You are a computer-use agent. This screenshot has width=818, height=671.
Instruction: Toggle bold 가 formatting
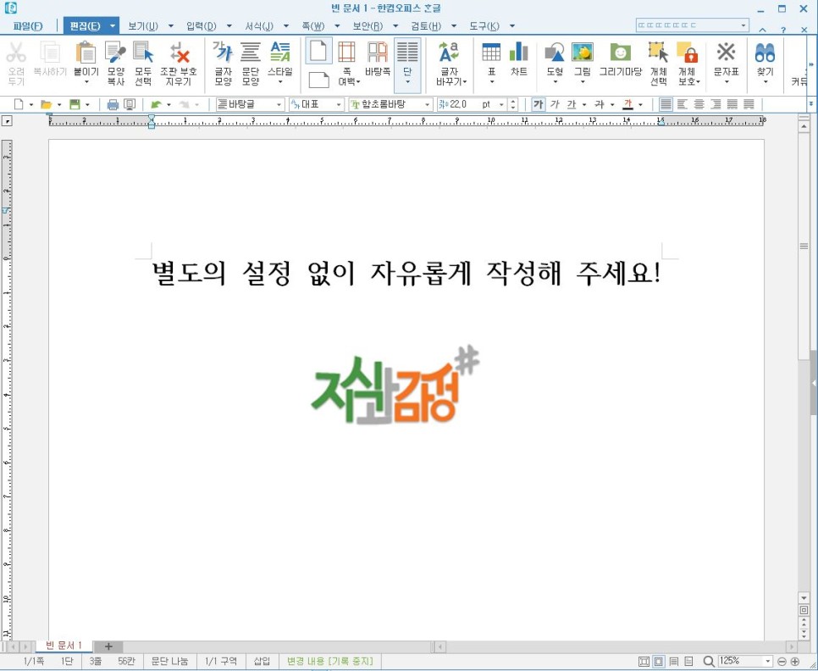pos(539,104)
